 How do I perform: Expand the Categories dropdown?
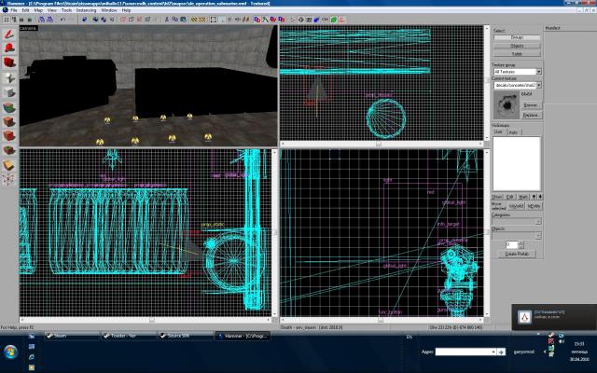(x=538, y=222)
